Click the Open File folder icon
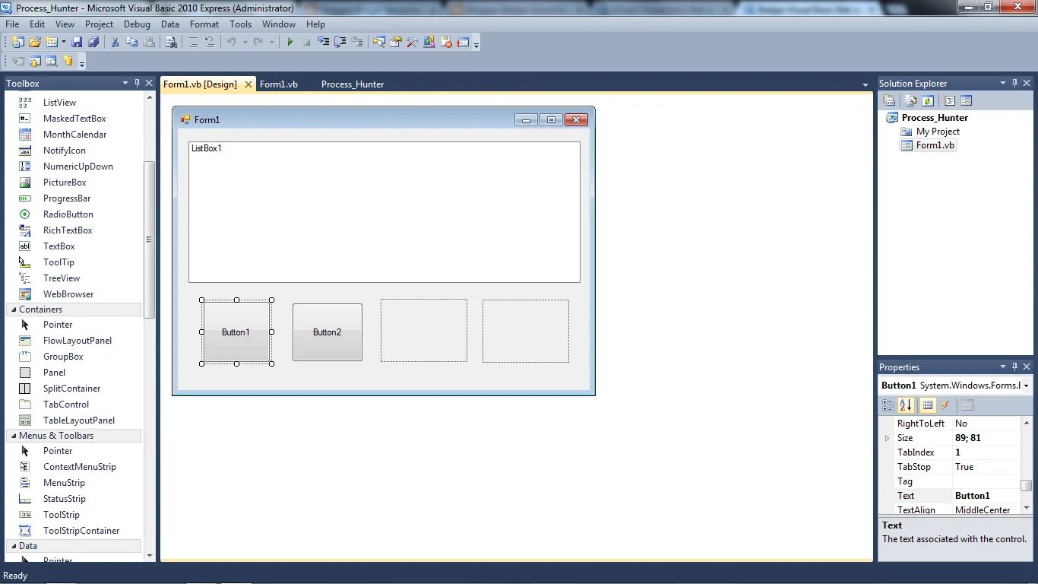 [x=35, y=42]
